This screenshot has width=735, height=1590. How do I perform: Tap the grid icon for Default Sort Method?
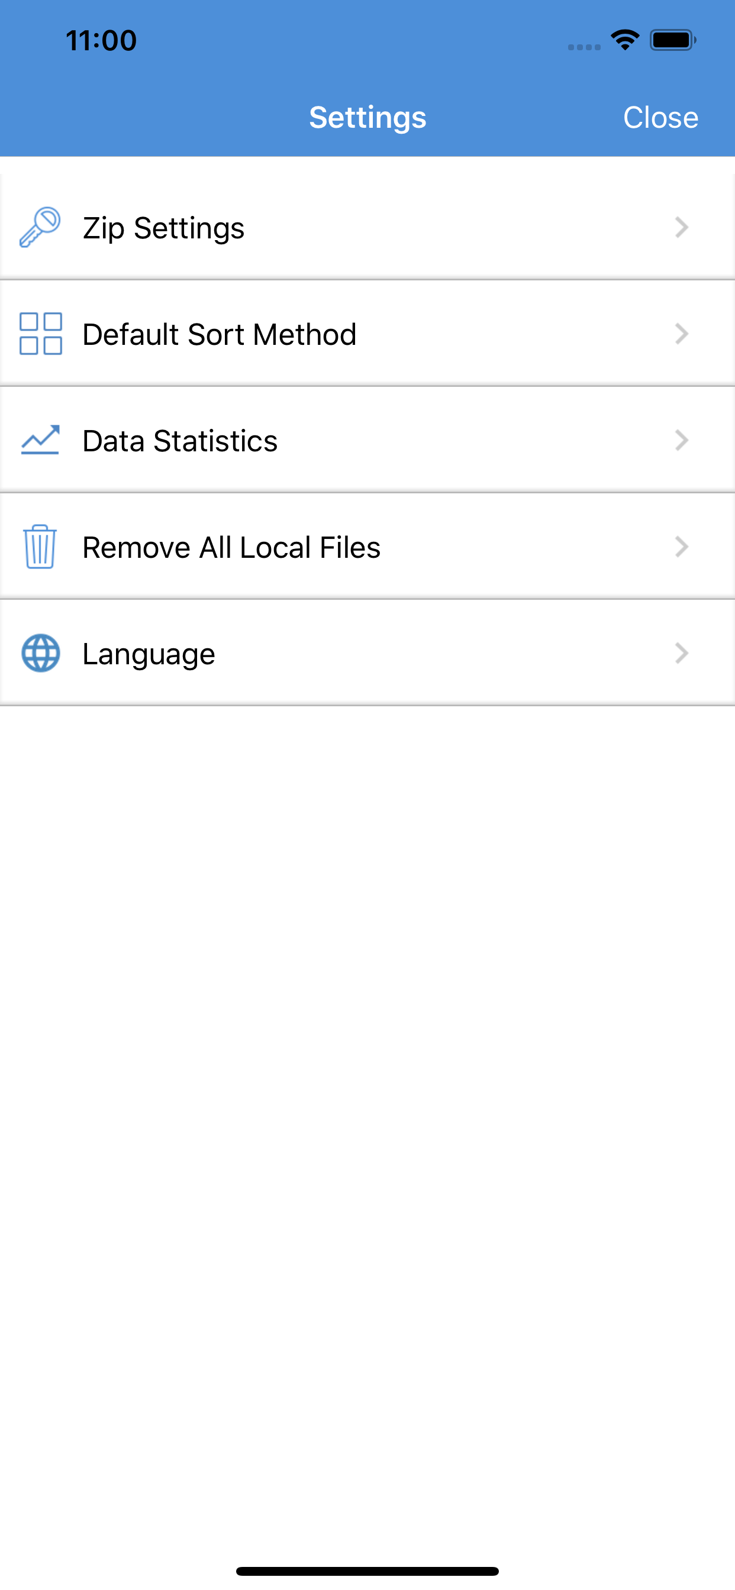click(41, 334)
